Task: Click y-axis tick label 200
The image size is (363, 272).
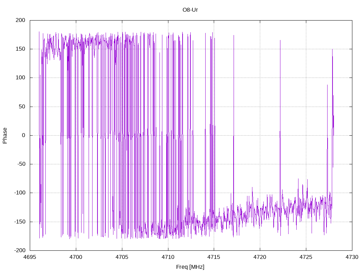Action: [x=20, y=20]
